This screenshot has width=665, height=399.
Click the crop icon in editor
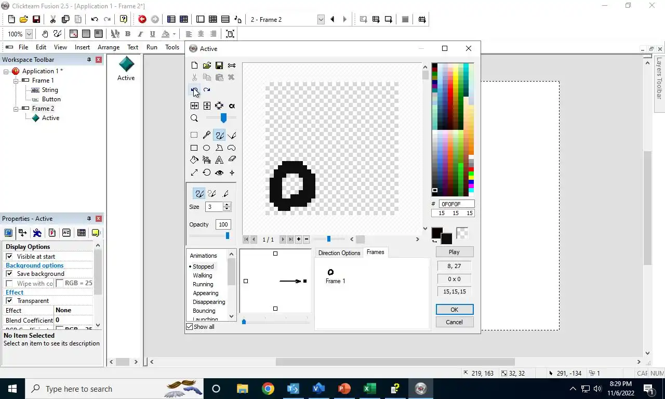[219, 105]
